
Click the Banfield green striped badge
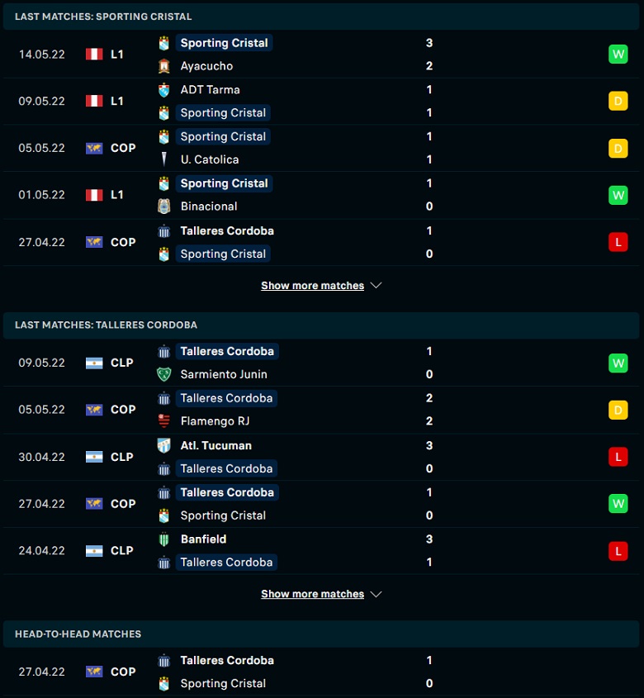click(x=163, y=539)
